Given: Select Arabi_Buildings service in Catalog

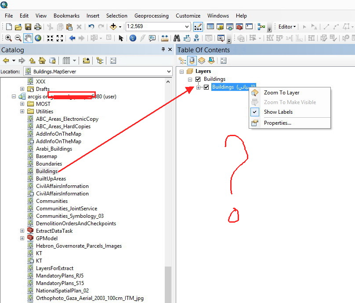Looking at the screenshot, I should click(54, 149).
